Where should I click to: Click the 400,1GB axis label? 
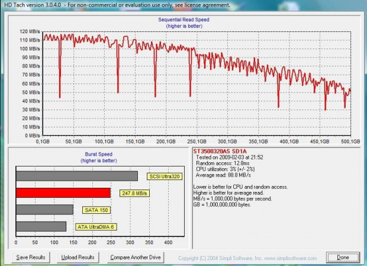pos(289,142)
